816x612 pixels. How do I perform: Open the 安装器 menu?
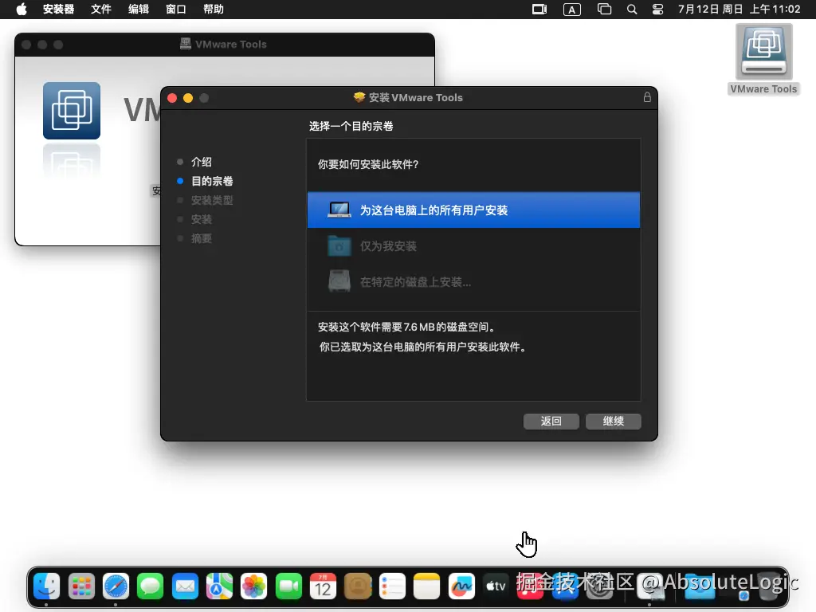click(58, 10)
